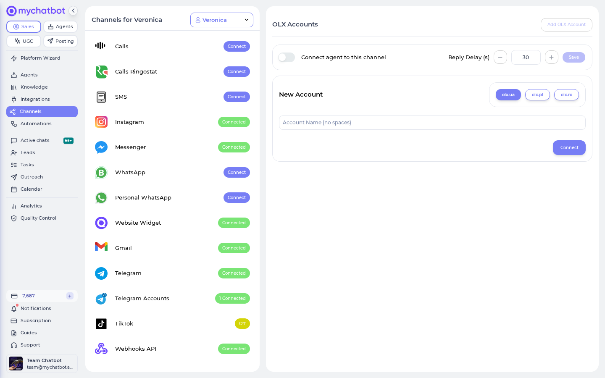Click Connect for Calls

[237, 47]
